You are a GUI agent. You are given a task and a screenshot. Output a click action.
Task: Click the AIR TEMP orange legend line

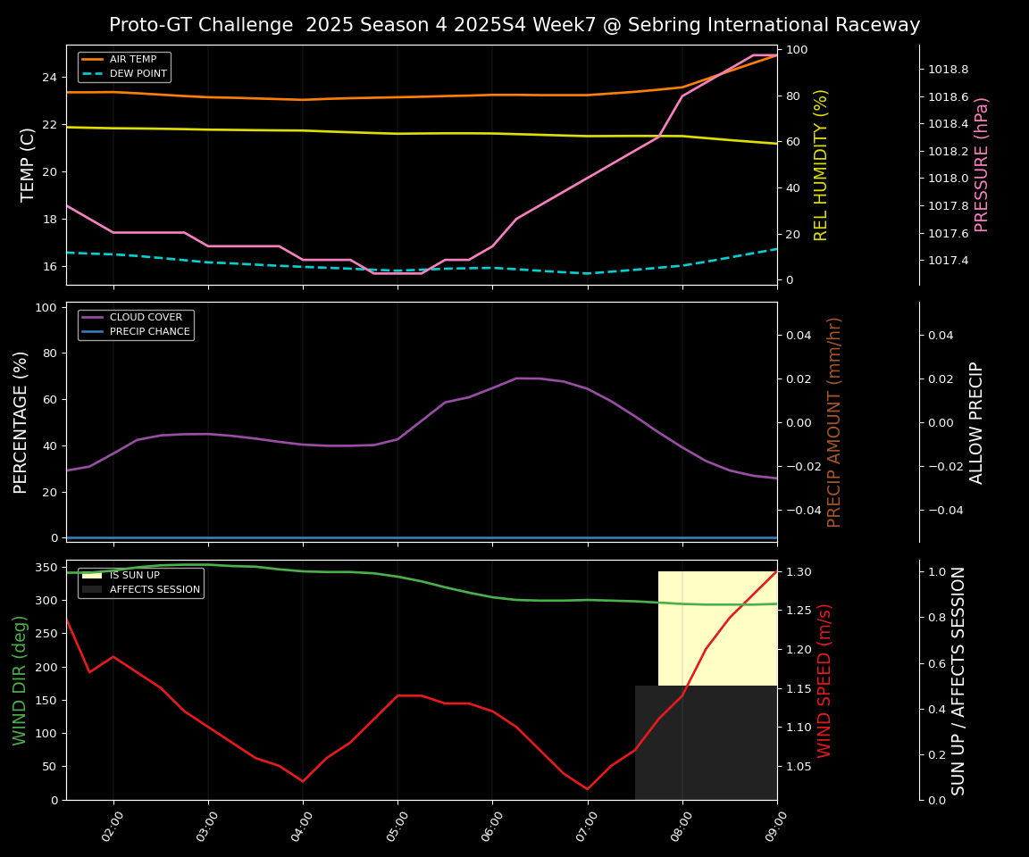(92, 60)
